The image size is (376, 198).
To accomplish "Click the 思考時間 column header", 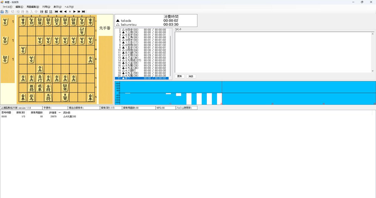I will pyautogui.click(x=6, y=112).
